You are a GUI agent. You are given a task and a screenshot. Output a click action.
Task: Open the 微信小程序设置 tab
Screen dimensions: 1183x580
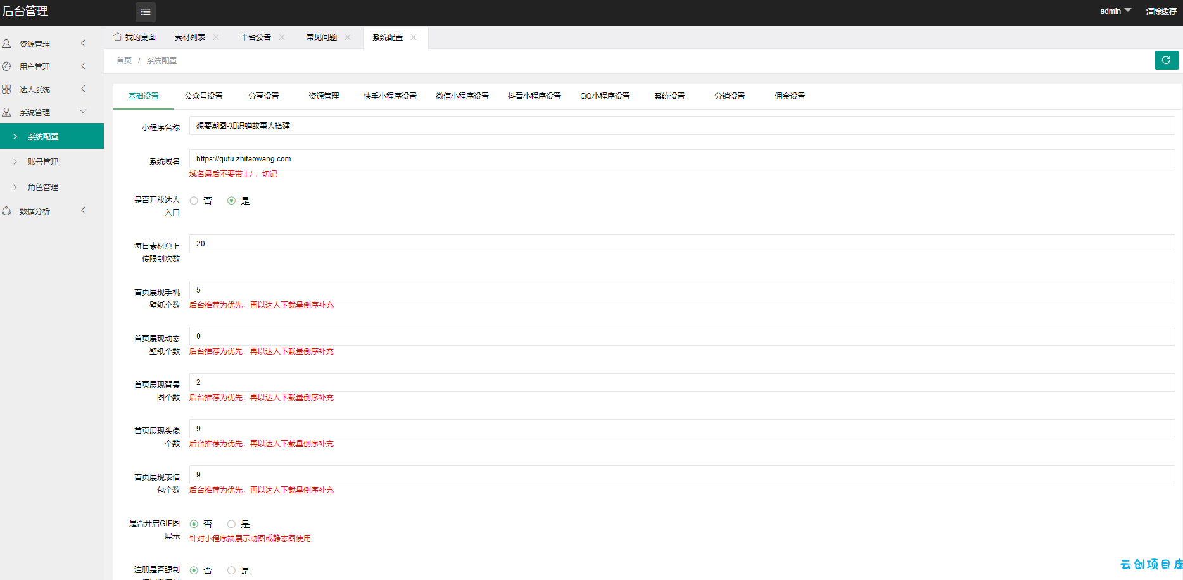(x=462, y=96)
